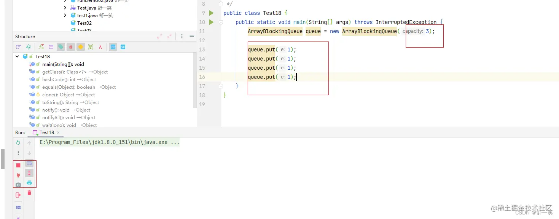Click the purple list icon in Structure toolbar
The width and height of the screenshot is (559, 219).
tap(51, 47)
